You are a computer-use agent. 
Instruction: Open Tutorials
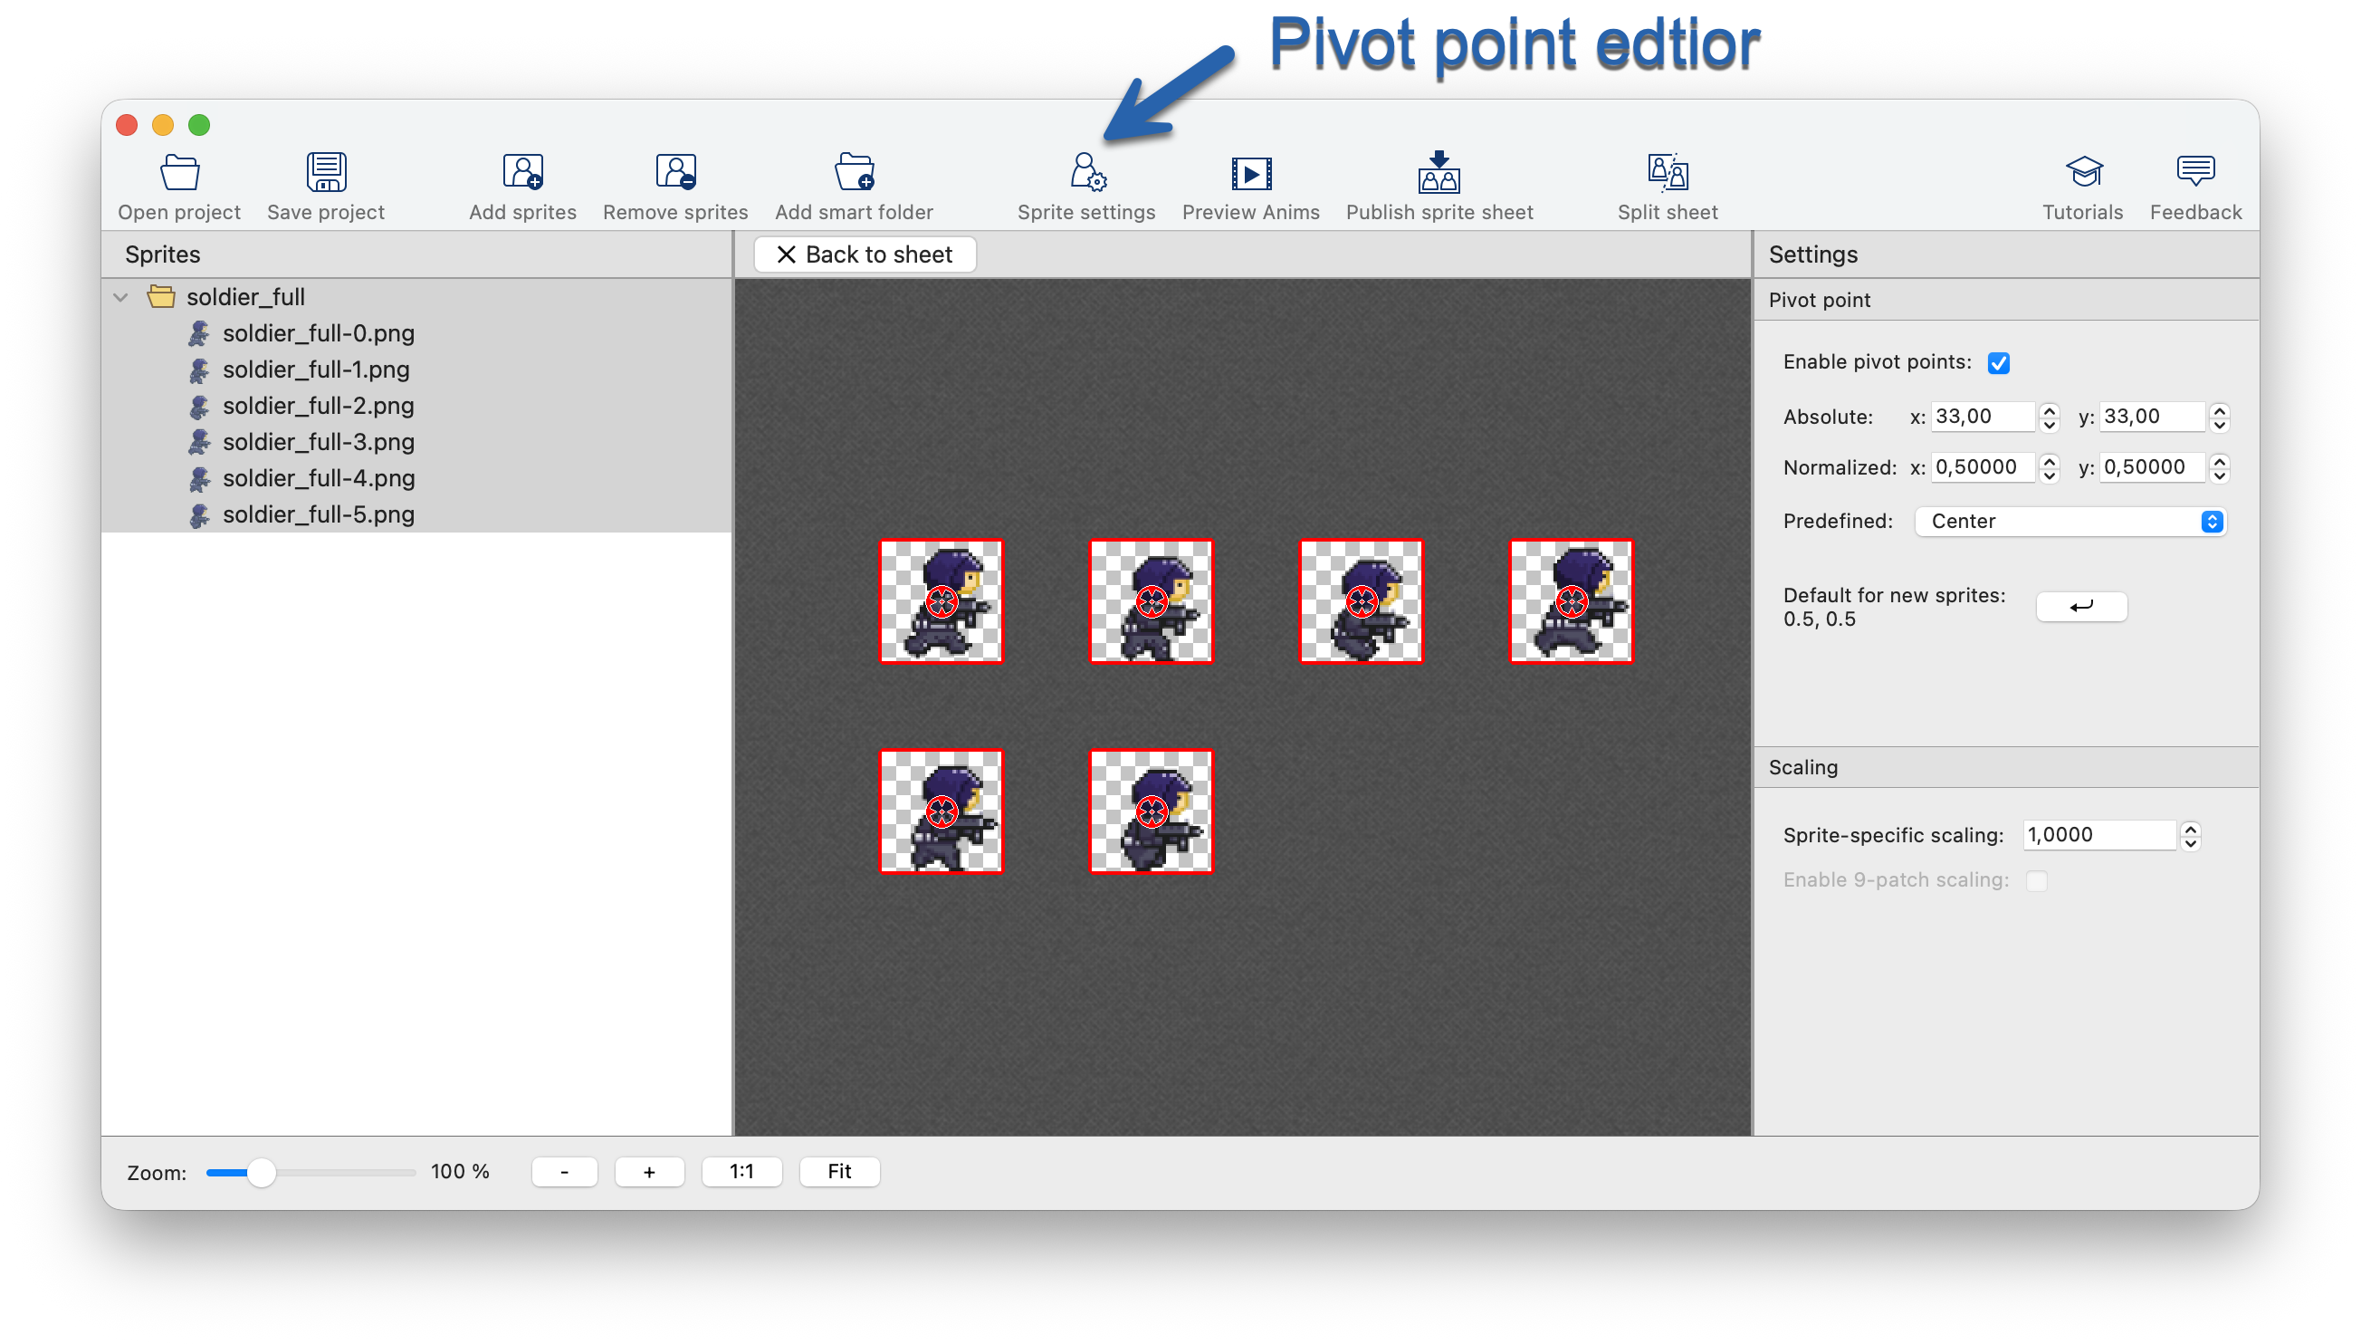tap(2081, 185)
